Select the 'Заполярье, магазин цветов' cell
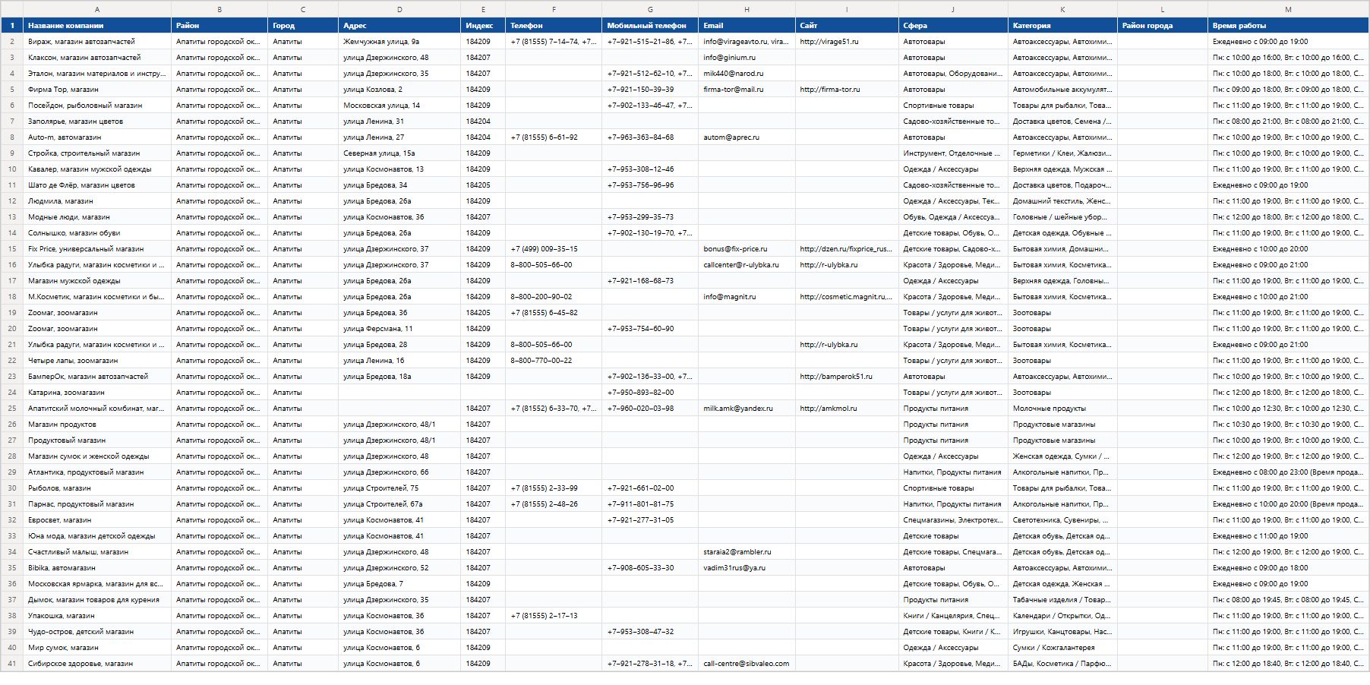 (97, 122)
